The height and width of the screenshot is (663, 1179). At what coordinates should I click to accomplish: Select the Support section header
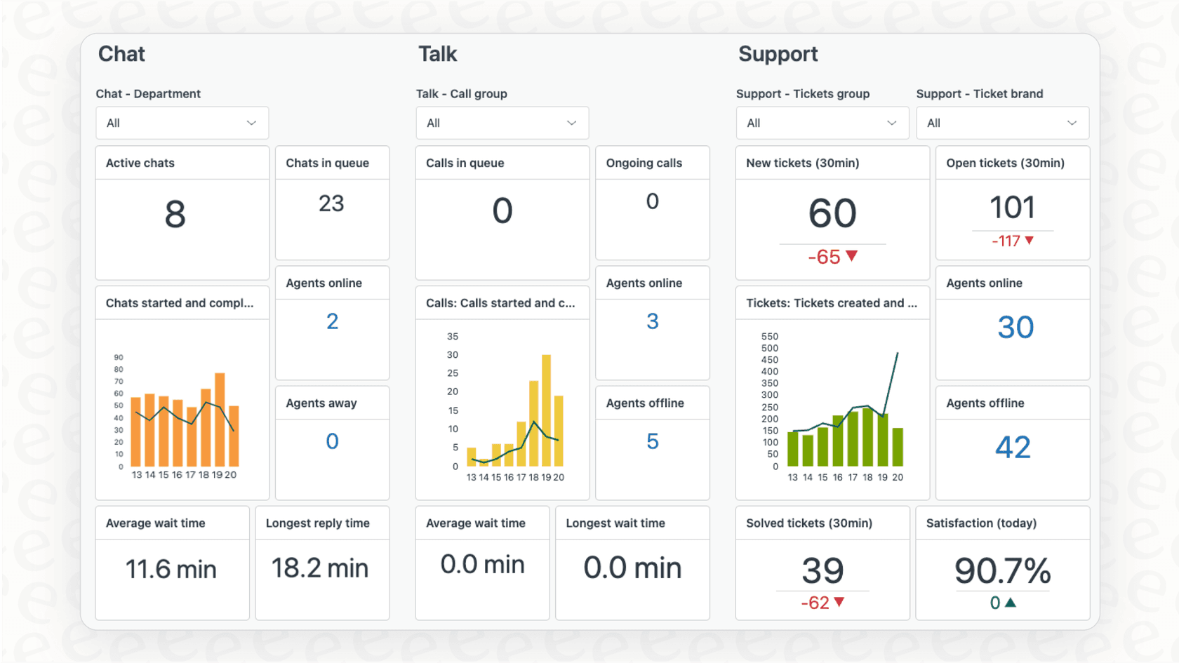778,54
